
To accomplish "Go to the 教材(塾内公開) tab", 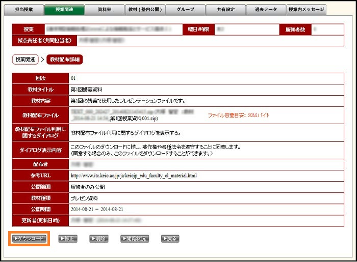I will (x=144, y=9).
